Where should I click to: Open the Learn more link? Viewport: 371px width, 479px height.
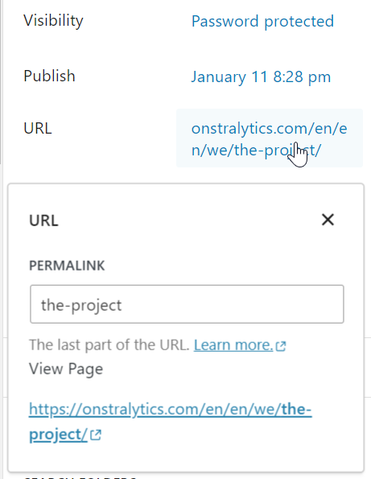point(233,345)
